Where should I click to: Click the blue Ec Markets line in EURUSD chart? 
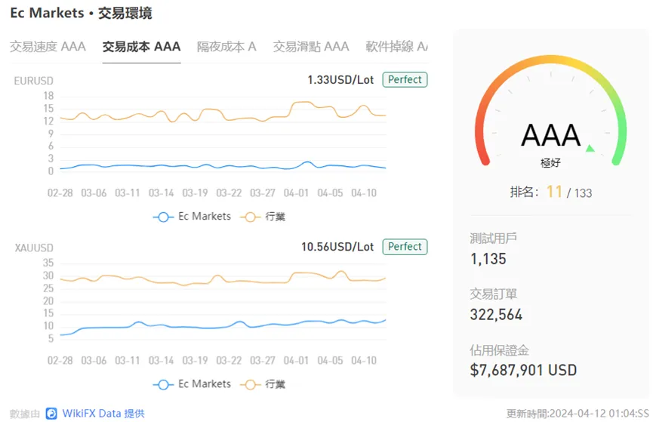(x=223, y=166)
